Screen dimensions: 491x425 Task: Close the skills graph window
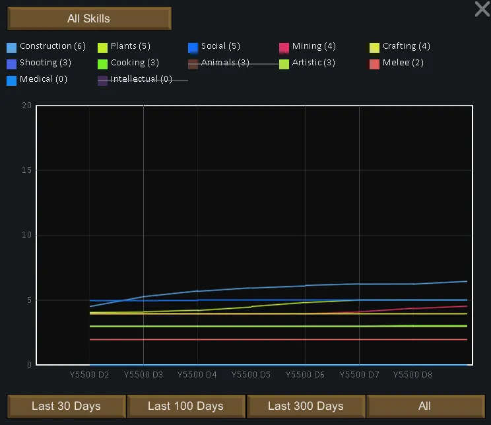[x=482, y=9]
